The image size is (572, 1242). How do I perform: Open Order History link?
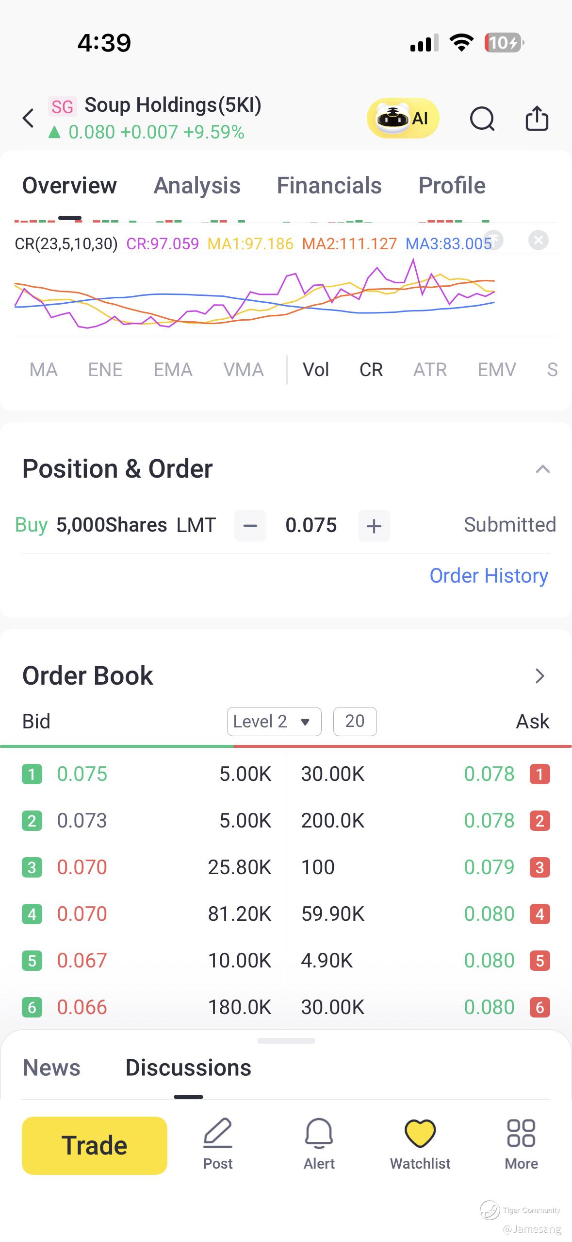pyautogui.click(x=489, y=576)
